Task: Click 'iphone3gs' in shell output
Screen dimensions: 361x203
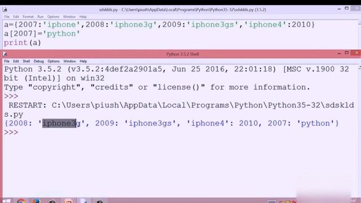Action: [x=150, y=123]
